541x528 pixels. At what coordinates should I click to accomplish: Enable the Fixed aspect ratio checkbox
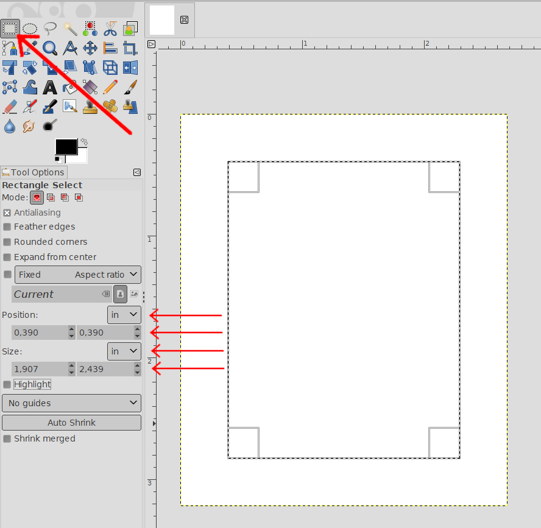tap(7, 275)
